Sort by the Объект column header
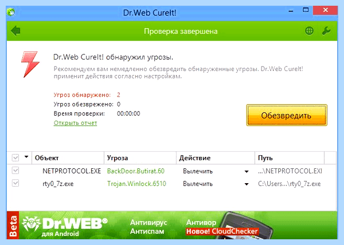 click(68, 158)
